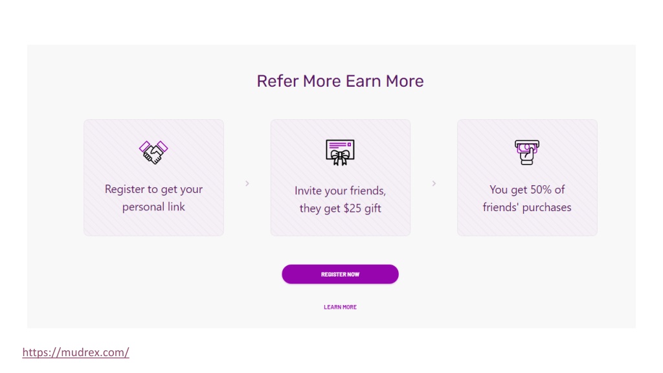Click the words "Refer More" in the heading
The height and width of the screenshot is (373, 663).
[x=298, y=81]
